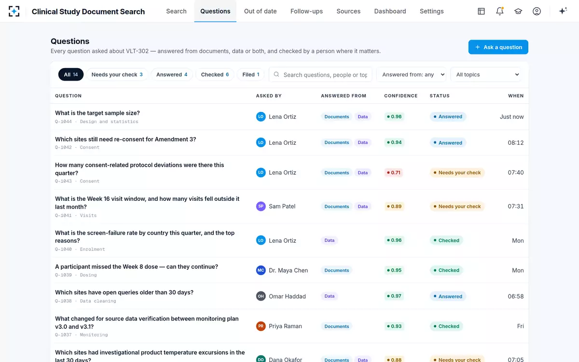Click Needs your check status in Sam Patel row
This screenshot has width=579, height=362.
coord(457,206)
